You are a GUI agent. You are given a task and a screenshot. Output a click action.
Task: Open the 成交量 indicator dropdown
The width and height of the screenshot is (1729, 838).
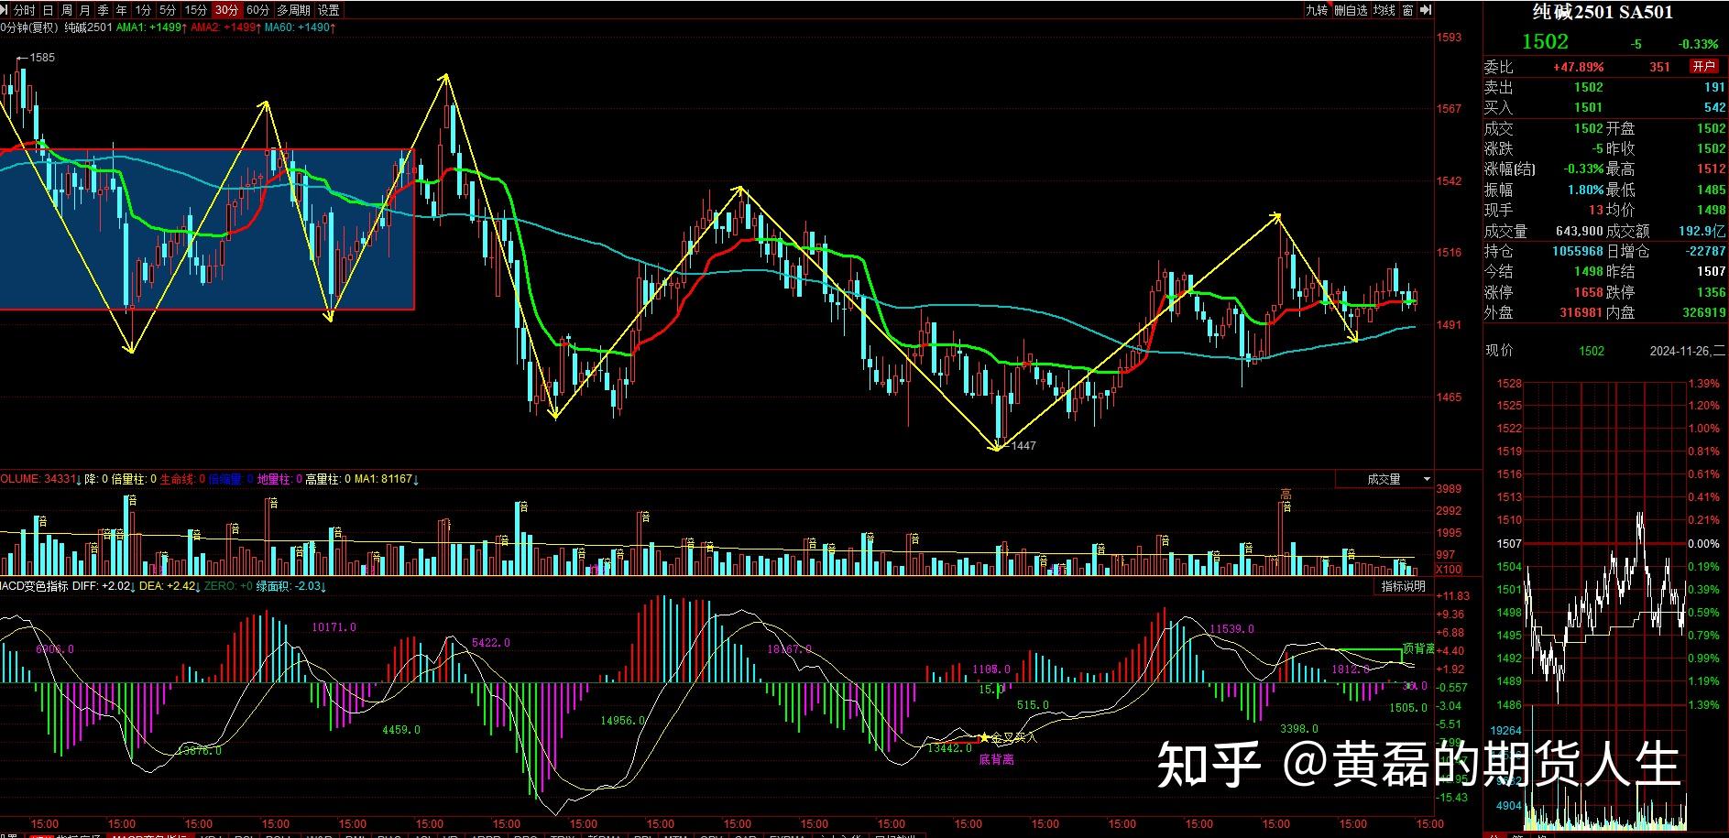click(x=1384, y=479)
